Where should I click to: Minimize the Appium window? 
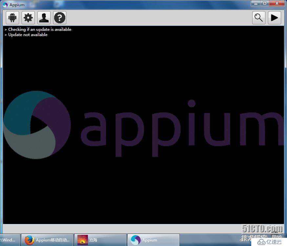[x=256, y=4]
